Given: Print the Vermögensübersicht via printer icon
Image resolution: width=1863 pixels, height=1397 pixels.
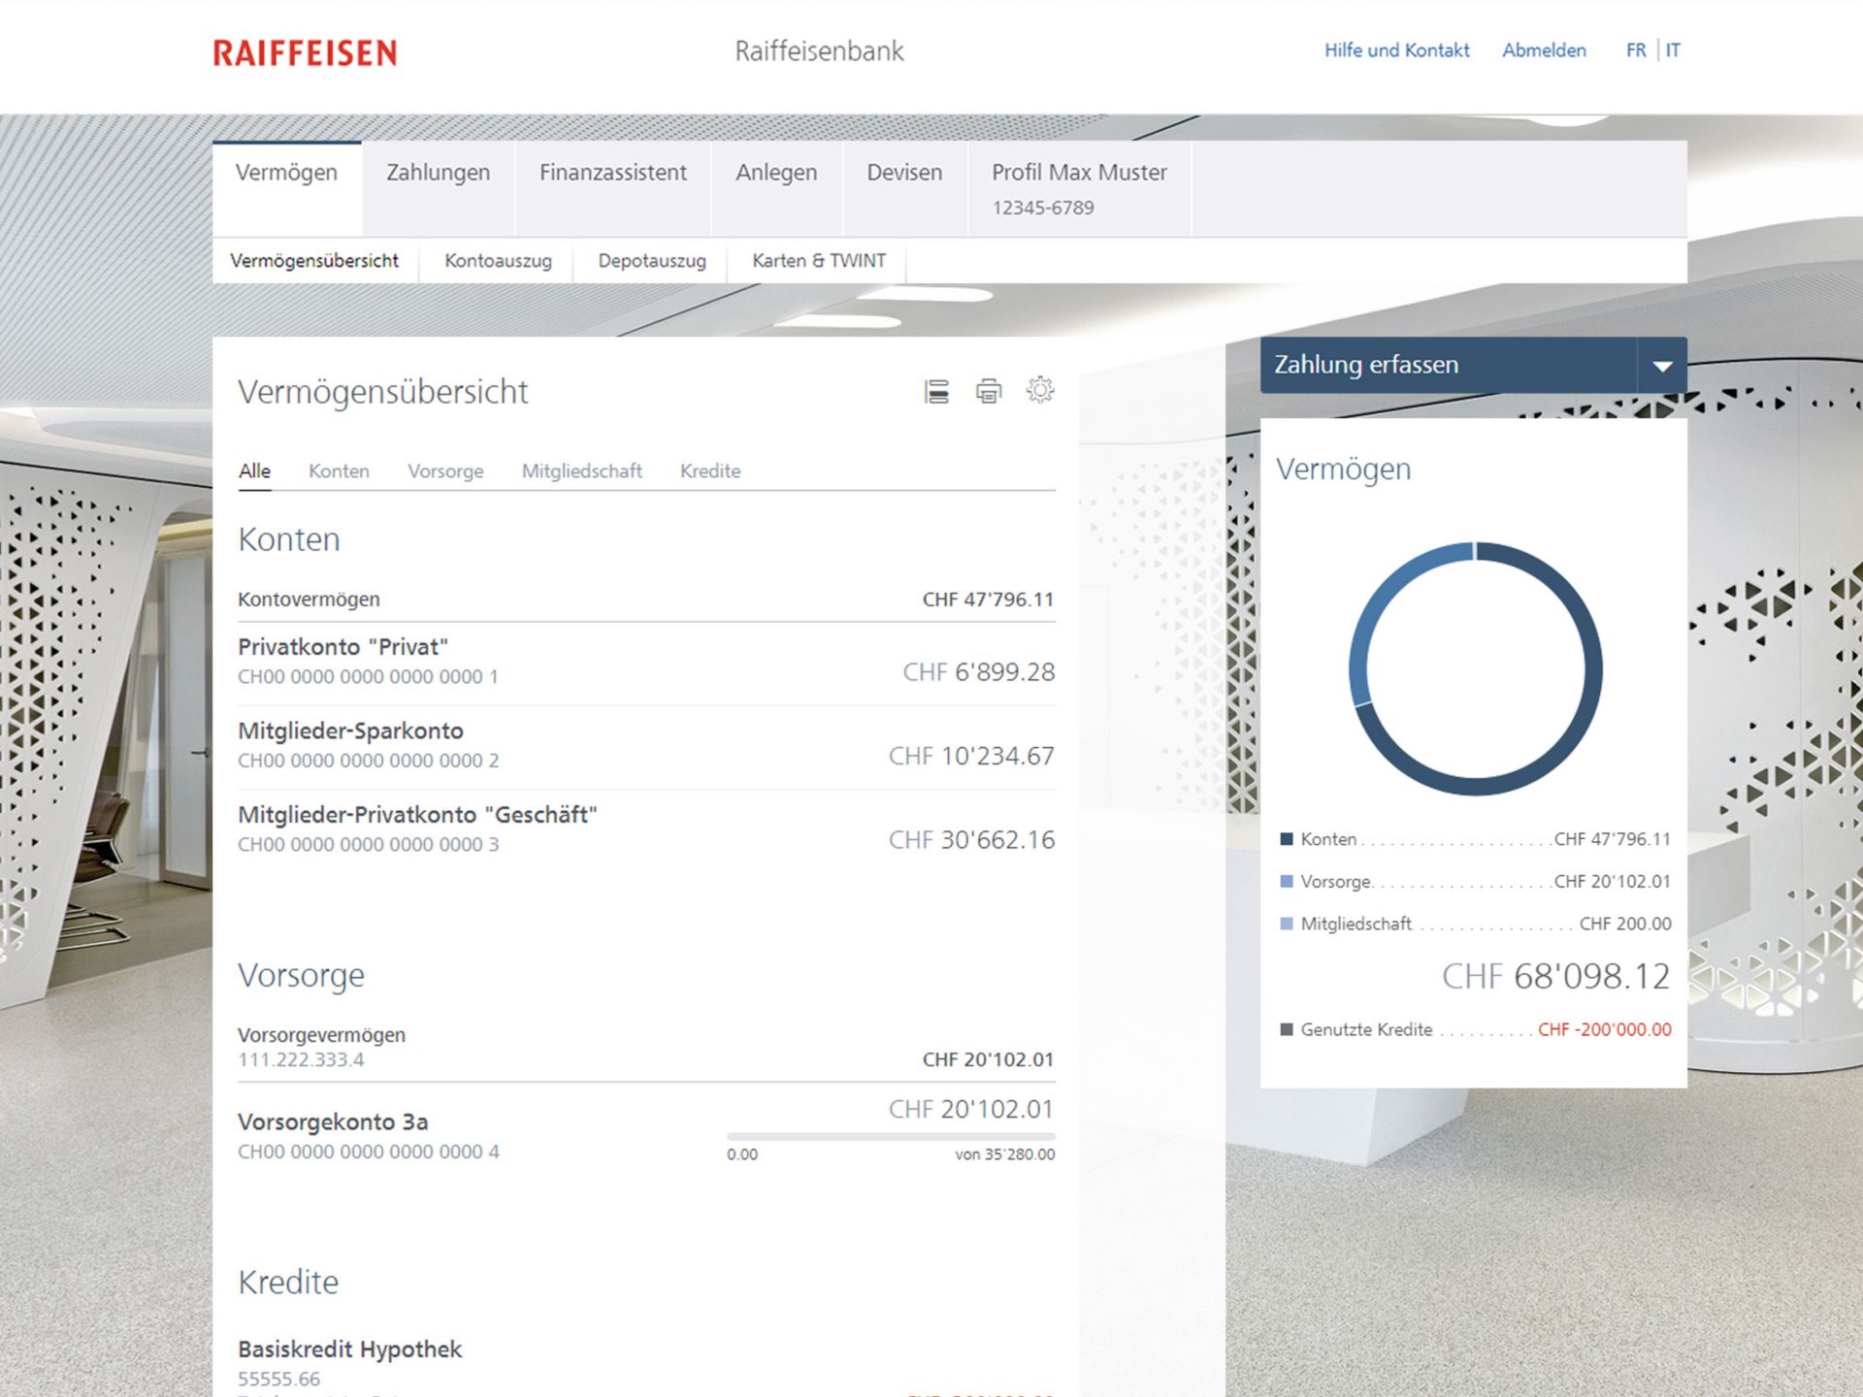Looking at the screenshot, I should pos(988,391).
